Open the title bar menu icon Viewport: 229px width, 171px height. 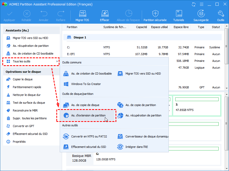pos(201,4)
